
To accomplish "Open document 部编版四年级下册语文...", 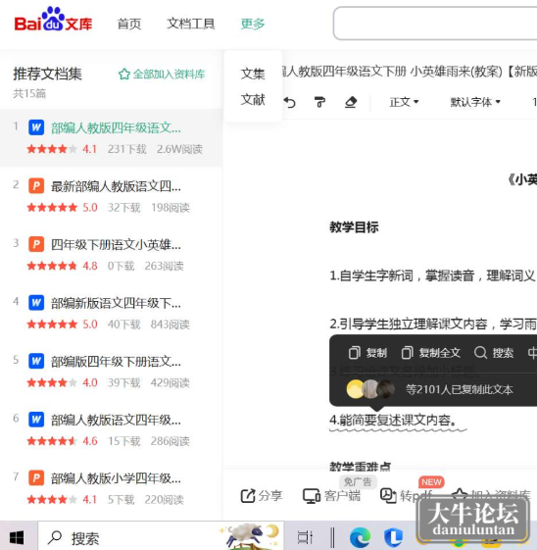I will (116, 362).
